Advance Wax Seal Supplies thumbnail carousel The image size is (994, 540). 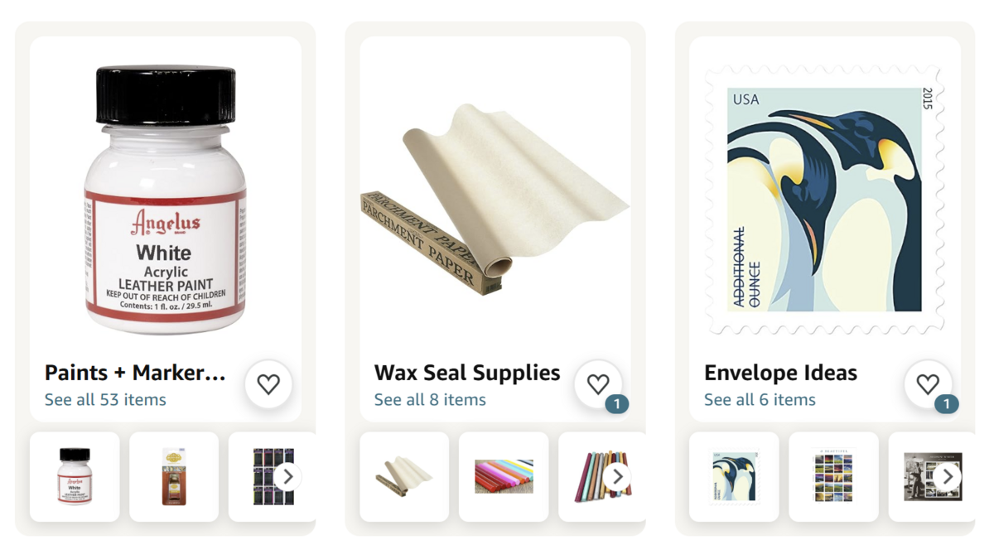617,477
